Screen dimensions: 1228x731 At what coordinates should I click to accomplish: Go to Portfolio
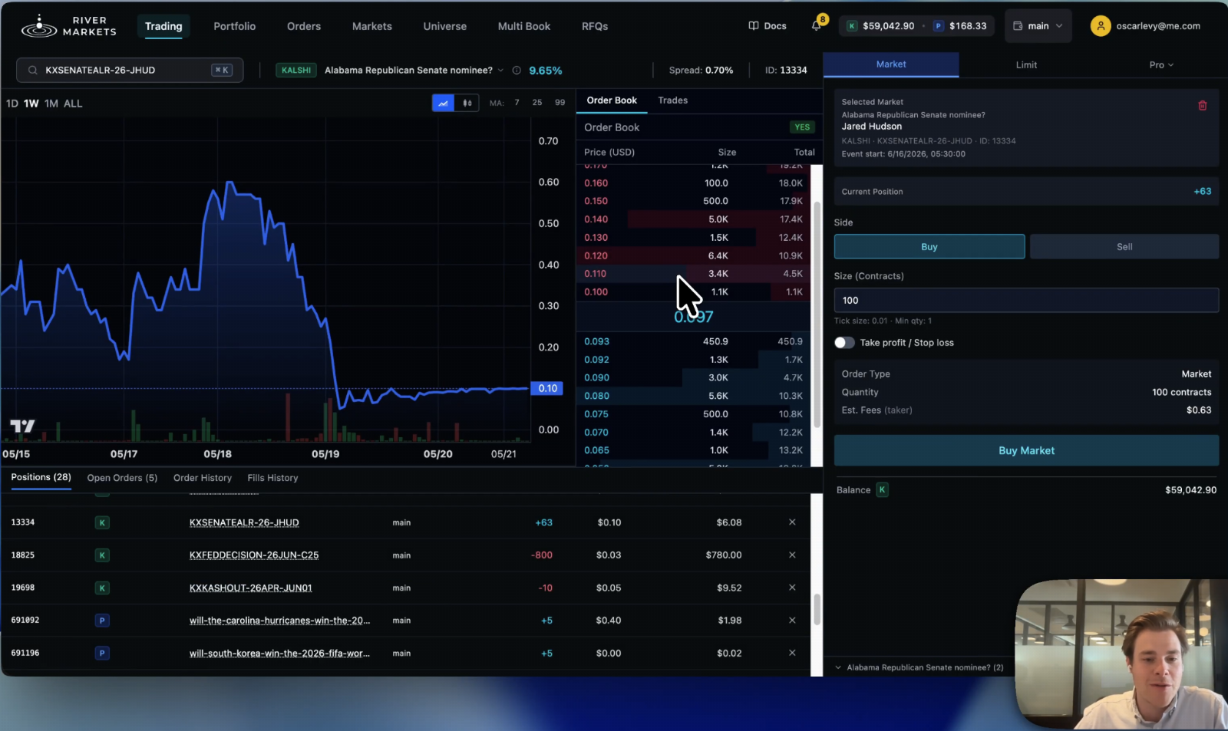click(235, 26)
